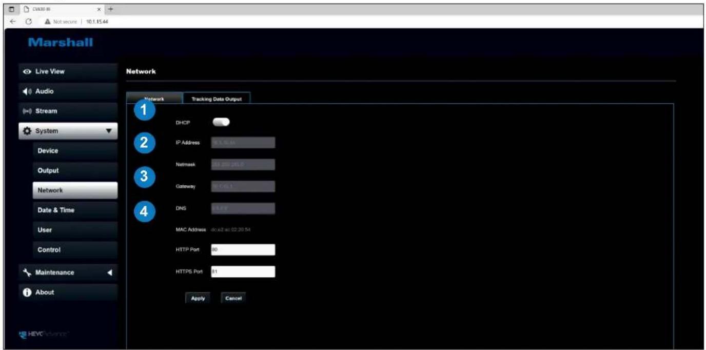Image resolution: width=706 pixels, height=350 pixels.
Task: Select Control under System
Action: pos(75,250)
